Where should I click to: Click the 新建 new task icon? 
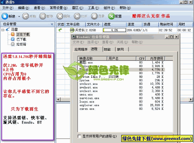[5, 16]
